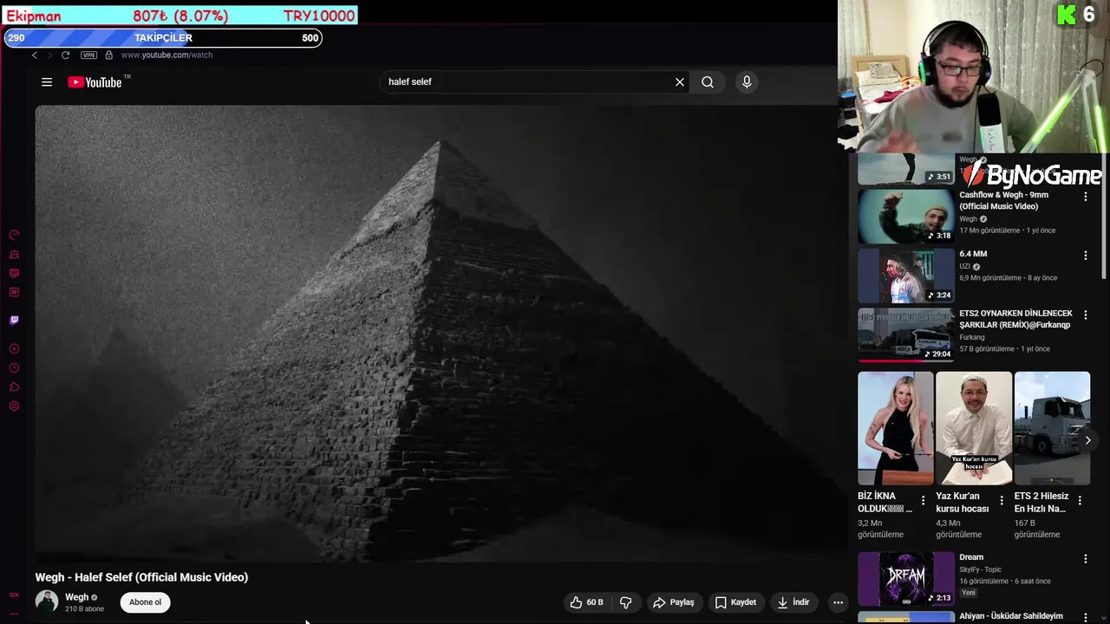Open the top suggested thumbnail 3:51
The width and height of the screenshot is (1110, 624).
(905, 170)
